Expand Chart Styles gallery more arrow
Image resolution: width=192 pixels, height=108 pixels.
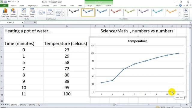click(x=180, y=16)
